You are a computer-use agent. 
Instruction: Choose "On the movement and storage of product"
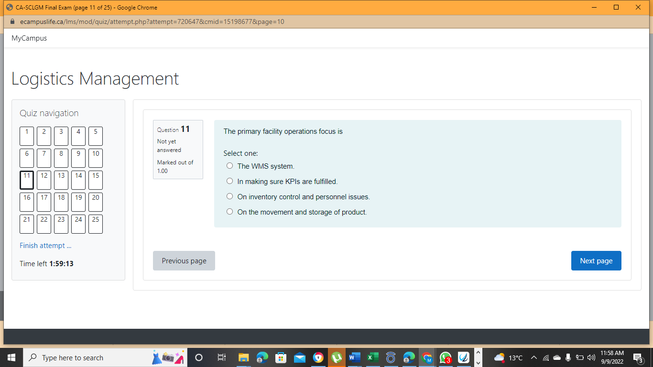tap(229, 211)
